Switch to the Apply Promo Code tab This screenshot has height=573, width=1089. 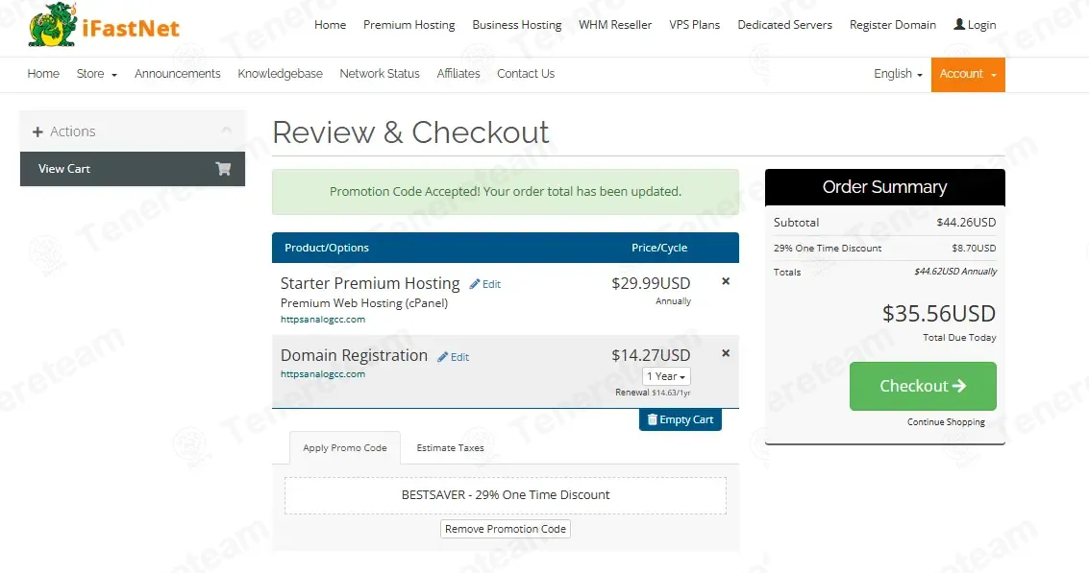click(344, 447)
